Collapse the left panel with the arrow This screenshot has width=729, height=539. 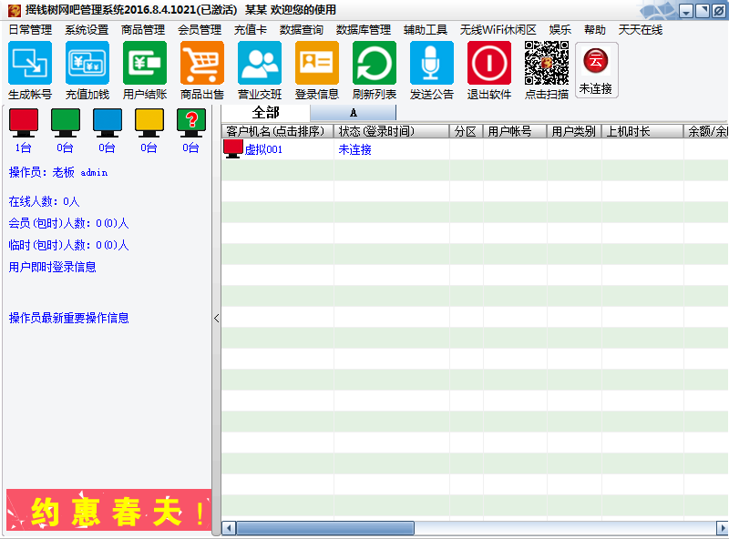click(x=216, y=319)
